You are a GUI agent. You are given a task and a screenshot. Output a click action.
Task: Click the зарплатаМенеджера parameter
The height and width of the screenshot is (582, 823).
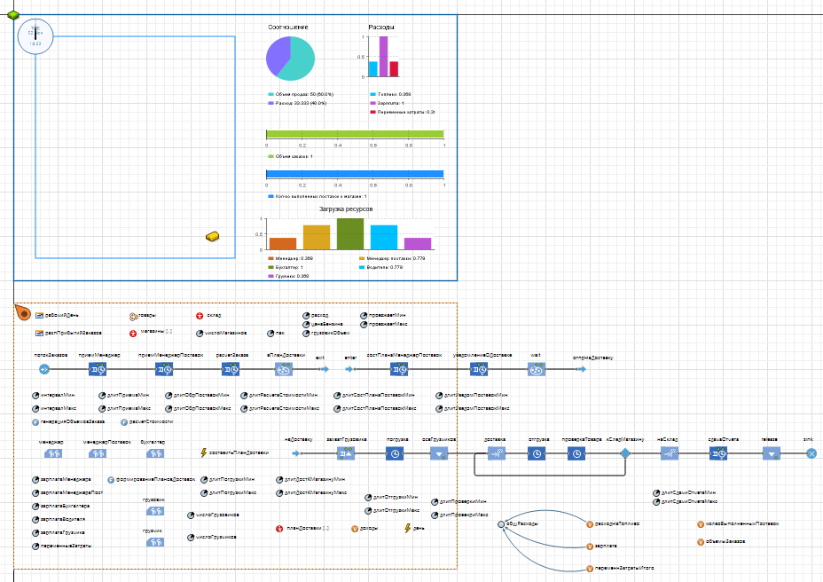pyautogui.click(x=35, y=480)
